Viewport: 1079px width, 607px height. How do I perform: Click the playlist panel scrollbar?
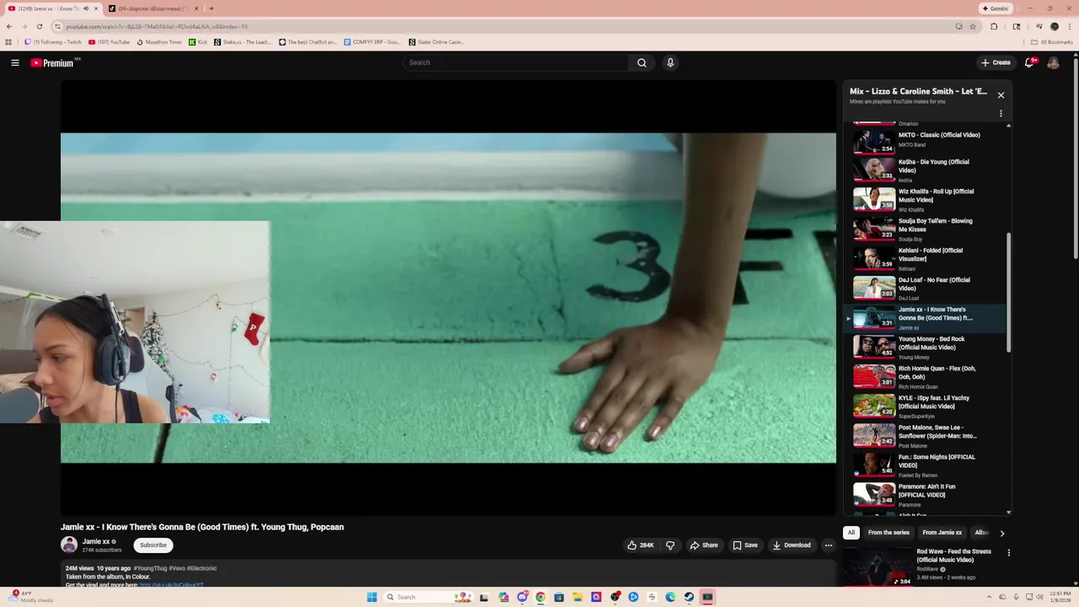click(1009, 292)
